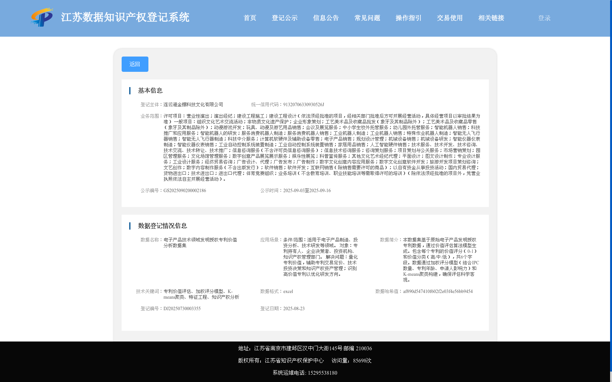The width and height of the screenshot is (612, 382).
Task: Click the credit code 91320706330930526J
Action: pos(303,105)
